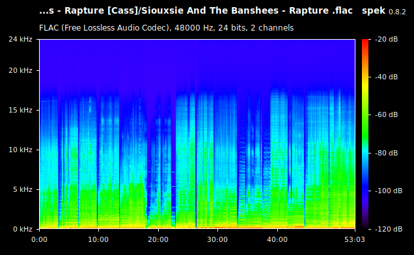Click the 40:00 time axis label

point(277,239)
